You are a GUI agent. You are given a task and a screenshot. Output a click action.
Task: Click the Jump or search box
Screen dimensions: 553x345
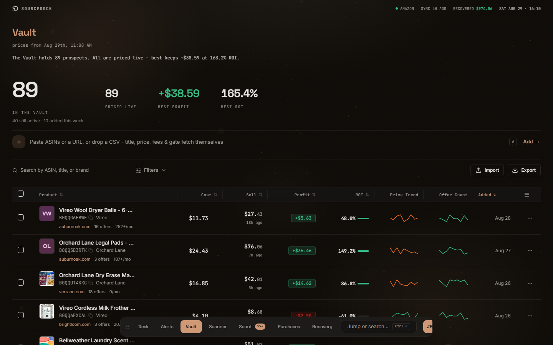[379, 327]
